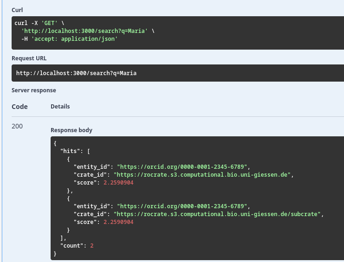Click 'GET' in the curl command

pos(45,23)
